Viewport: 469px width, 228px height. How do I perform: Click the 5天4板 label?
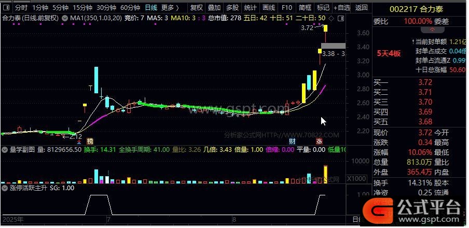tap(389, 54)
